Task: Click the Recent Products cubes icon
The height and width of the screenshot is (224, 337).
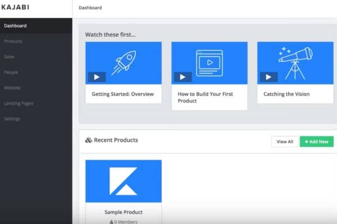Action: 89,140
